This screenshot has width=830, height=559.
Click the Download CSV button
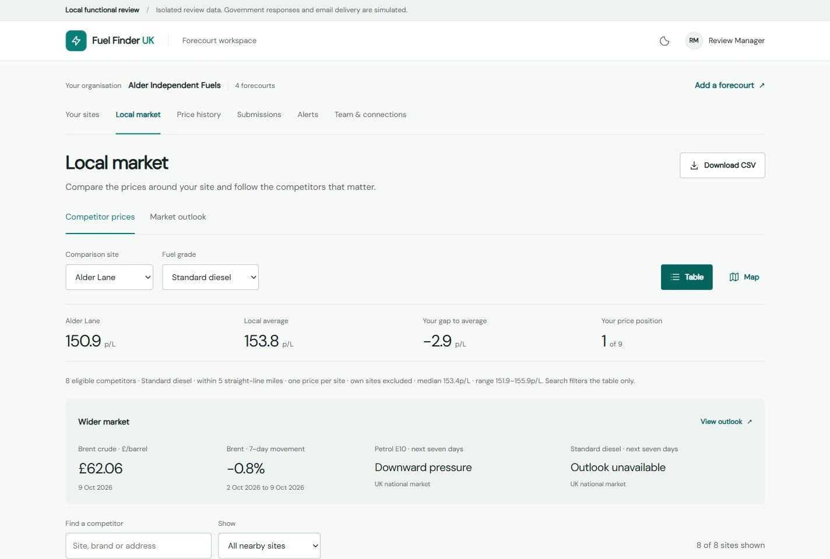coord(722,165)
